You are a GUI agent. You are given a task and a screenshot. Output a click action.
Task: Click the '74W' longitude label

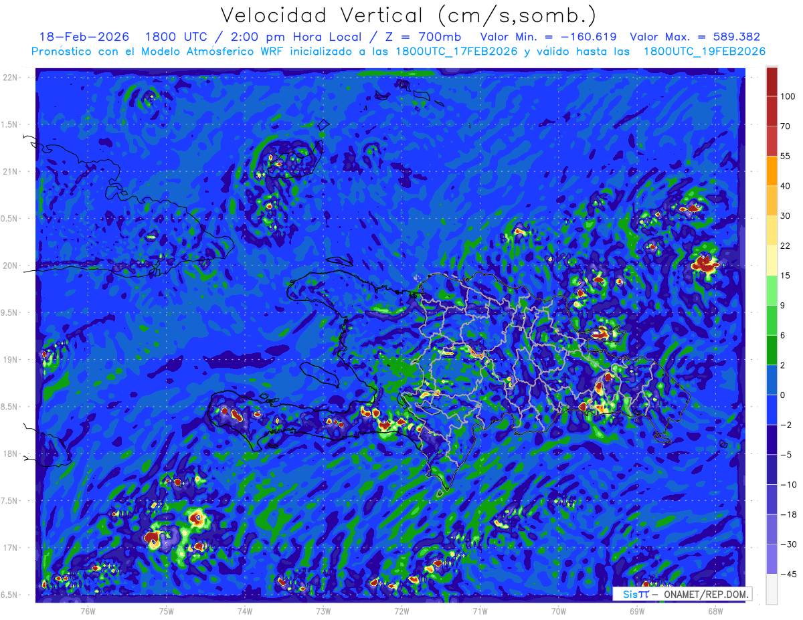(245, 611)
